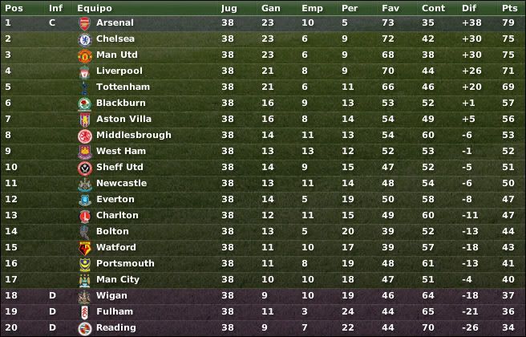Open the Newcastle team name link
Screen dimensions: 526x337
click(121, 183)
